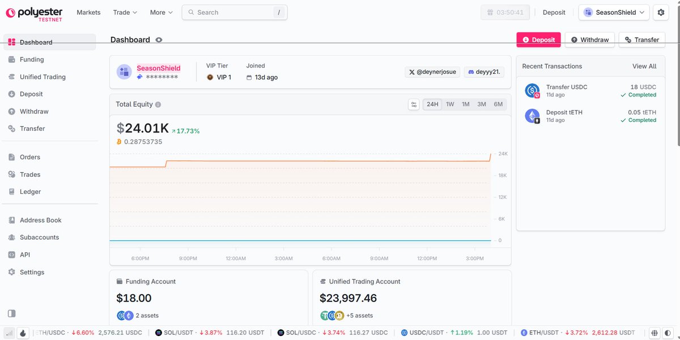Click the flame icon in the ticker bar

23,333
